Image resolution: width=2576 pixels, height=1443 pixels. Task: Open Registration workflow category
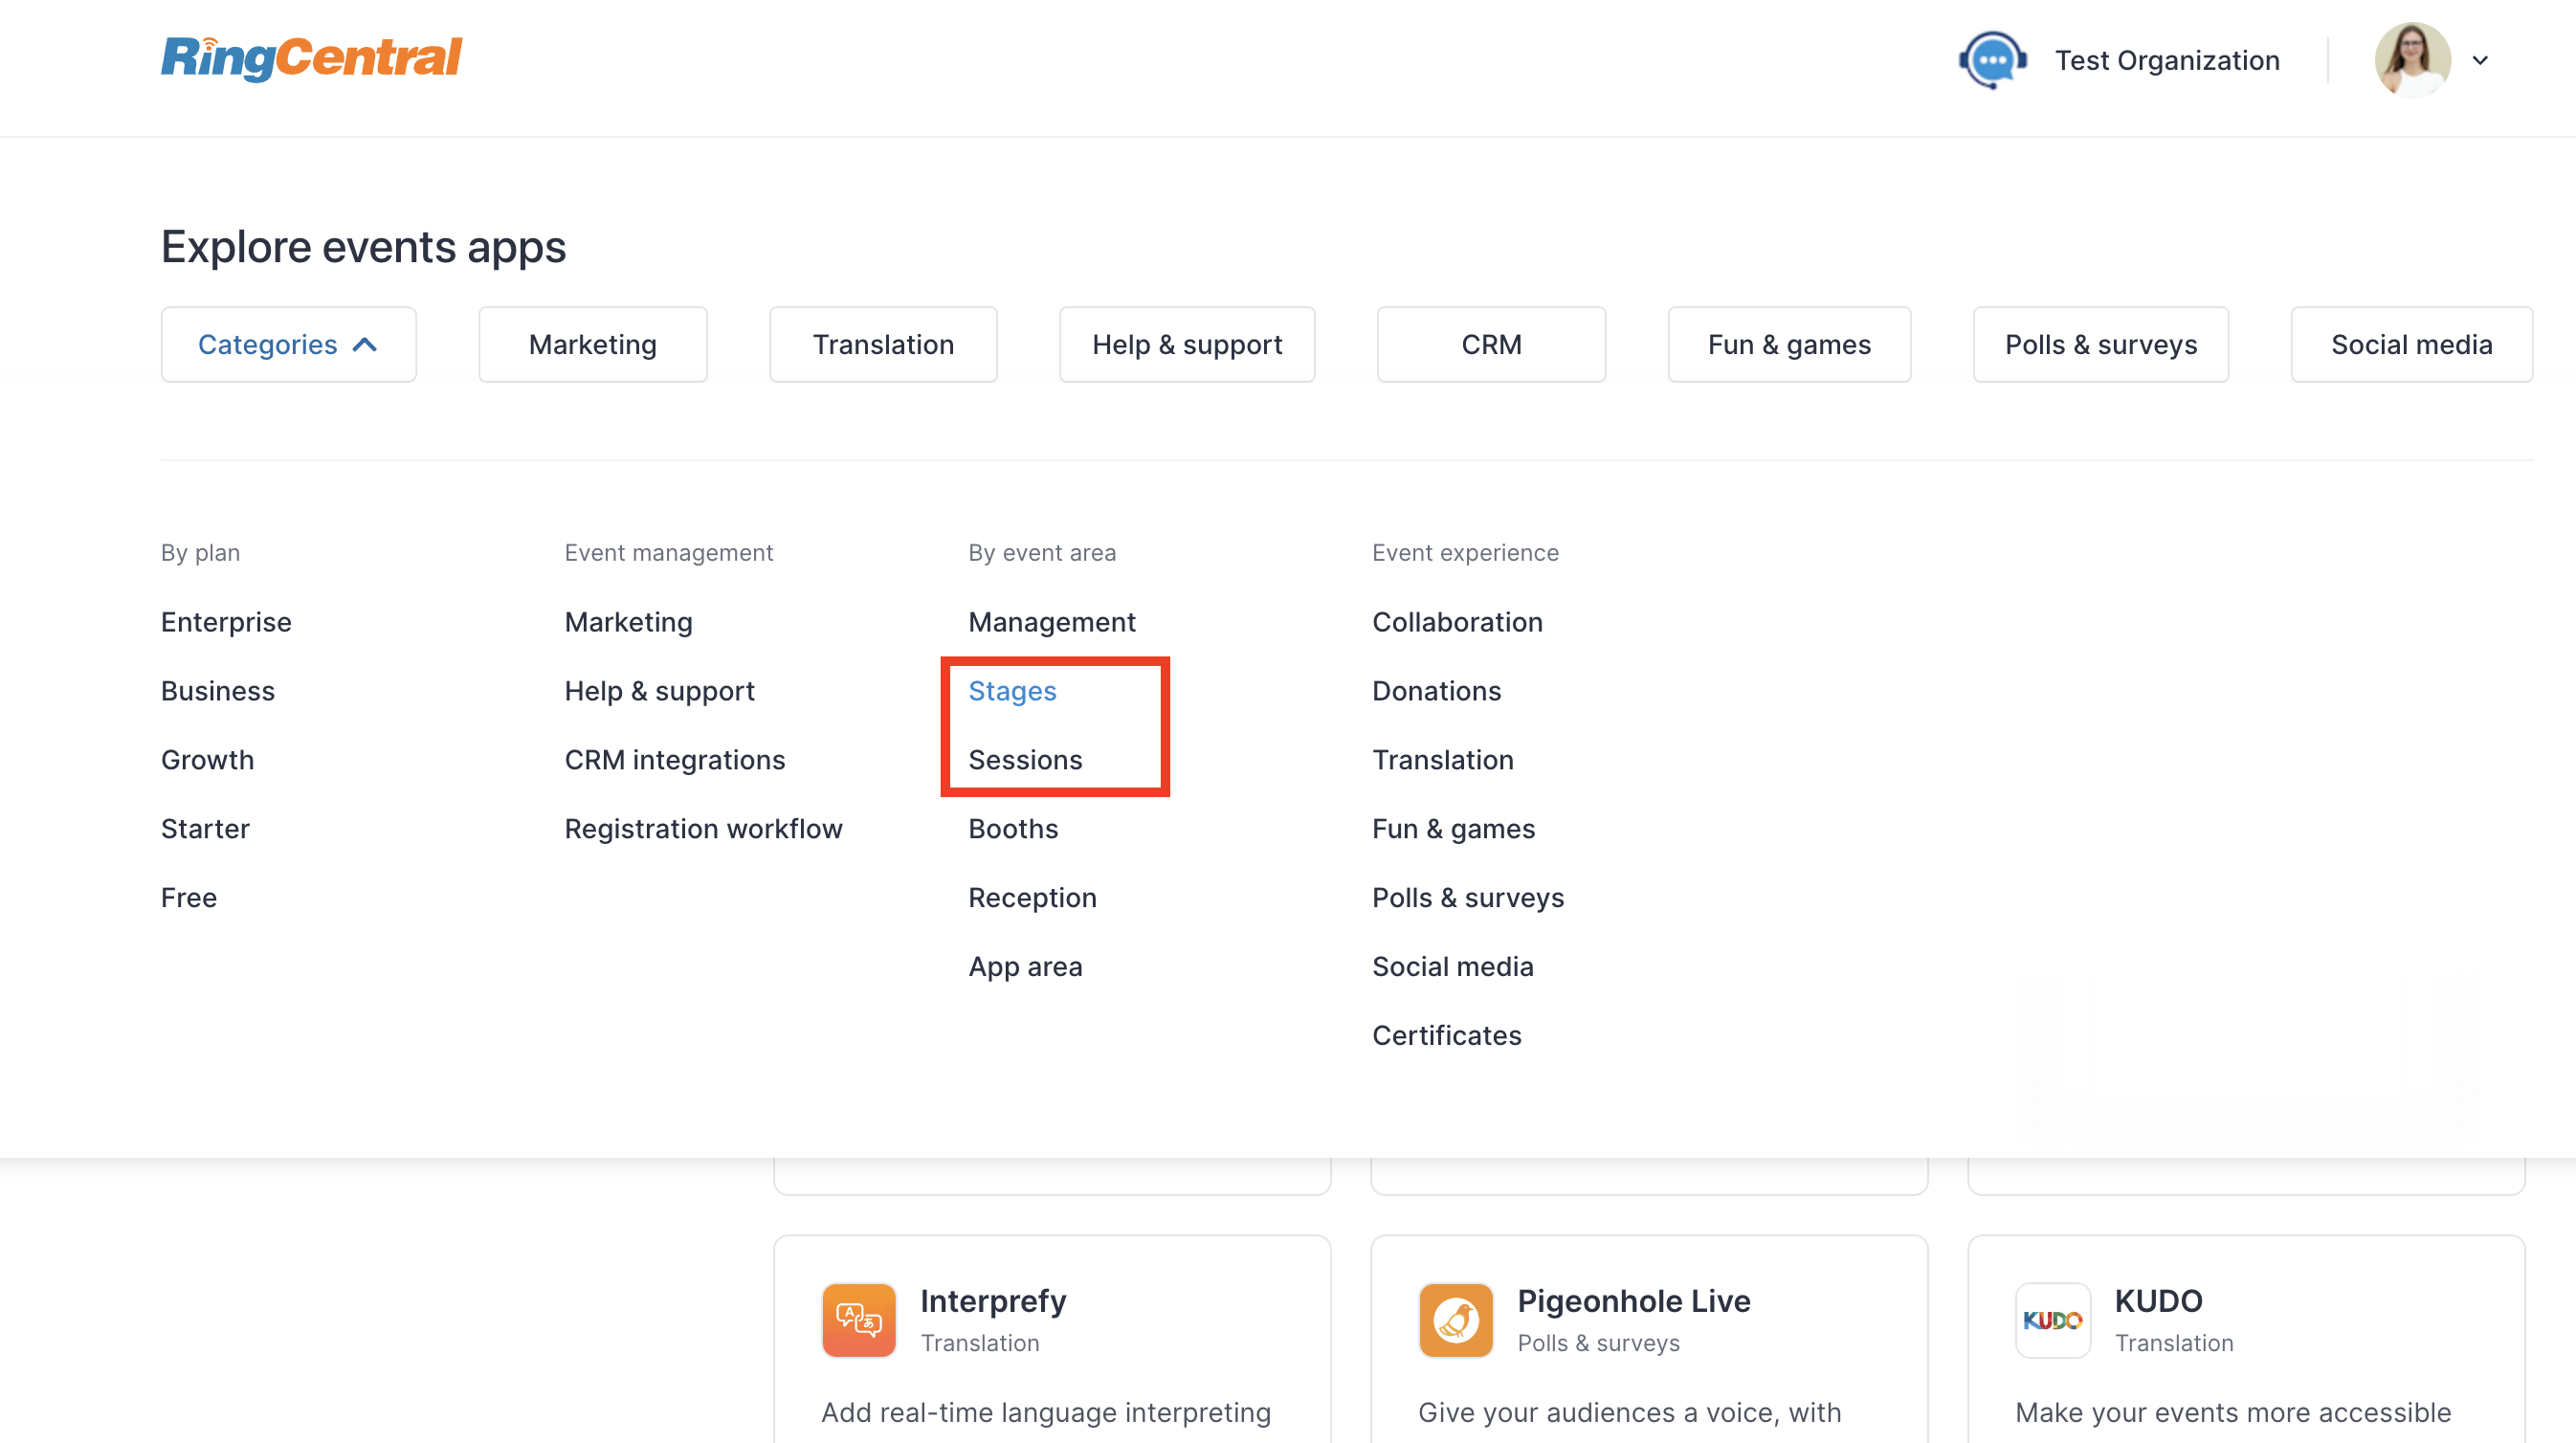(703, 829)
